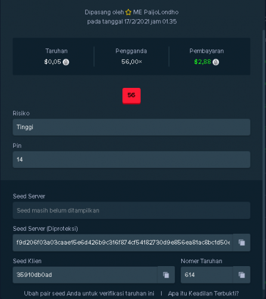Viewport: 266px width, 299px height.
Task: Click the coin icon next to $0,05
Action: tap(66, 62)
